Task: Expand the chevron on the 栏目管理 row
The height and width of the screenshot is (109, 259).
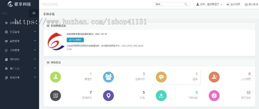Action: pyautogui.click(x=35, y=32)
